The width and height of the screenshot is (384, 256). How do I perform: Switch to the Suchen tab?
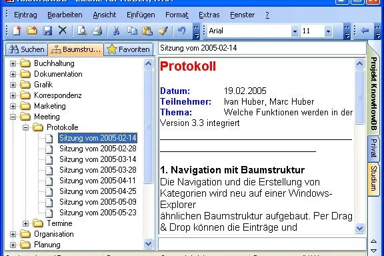27,49
